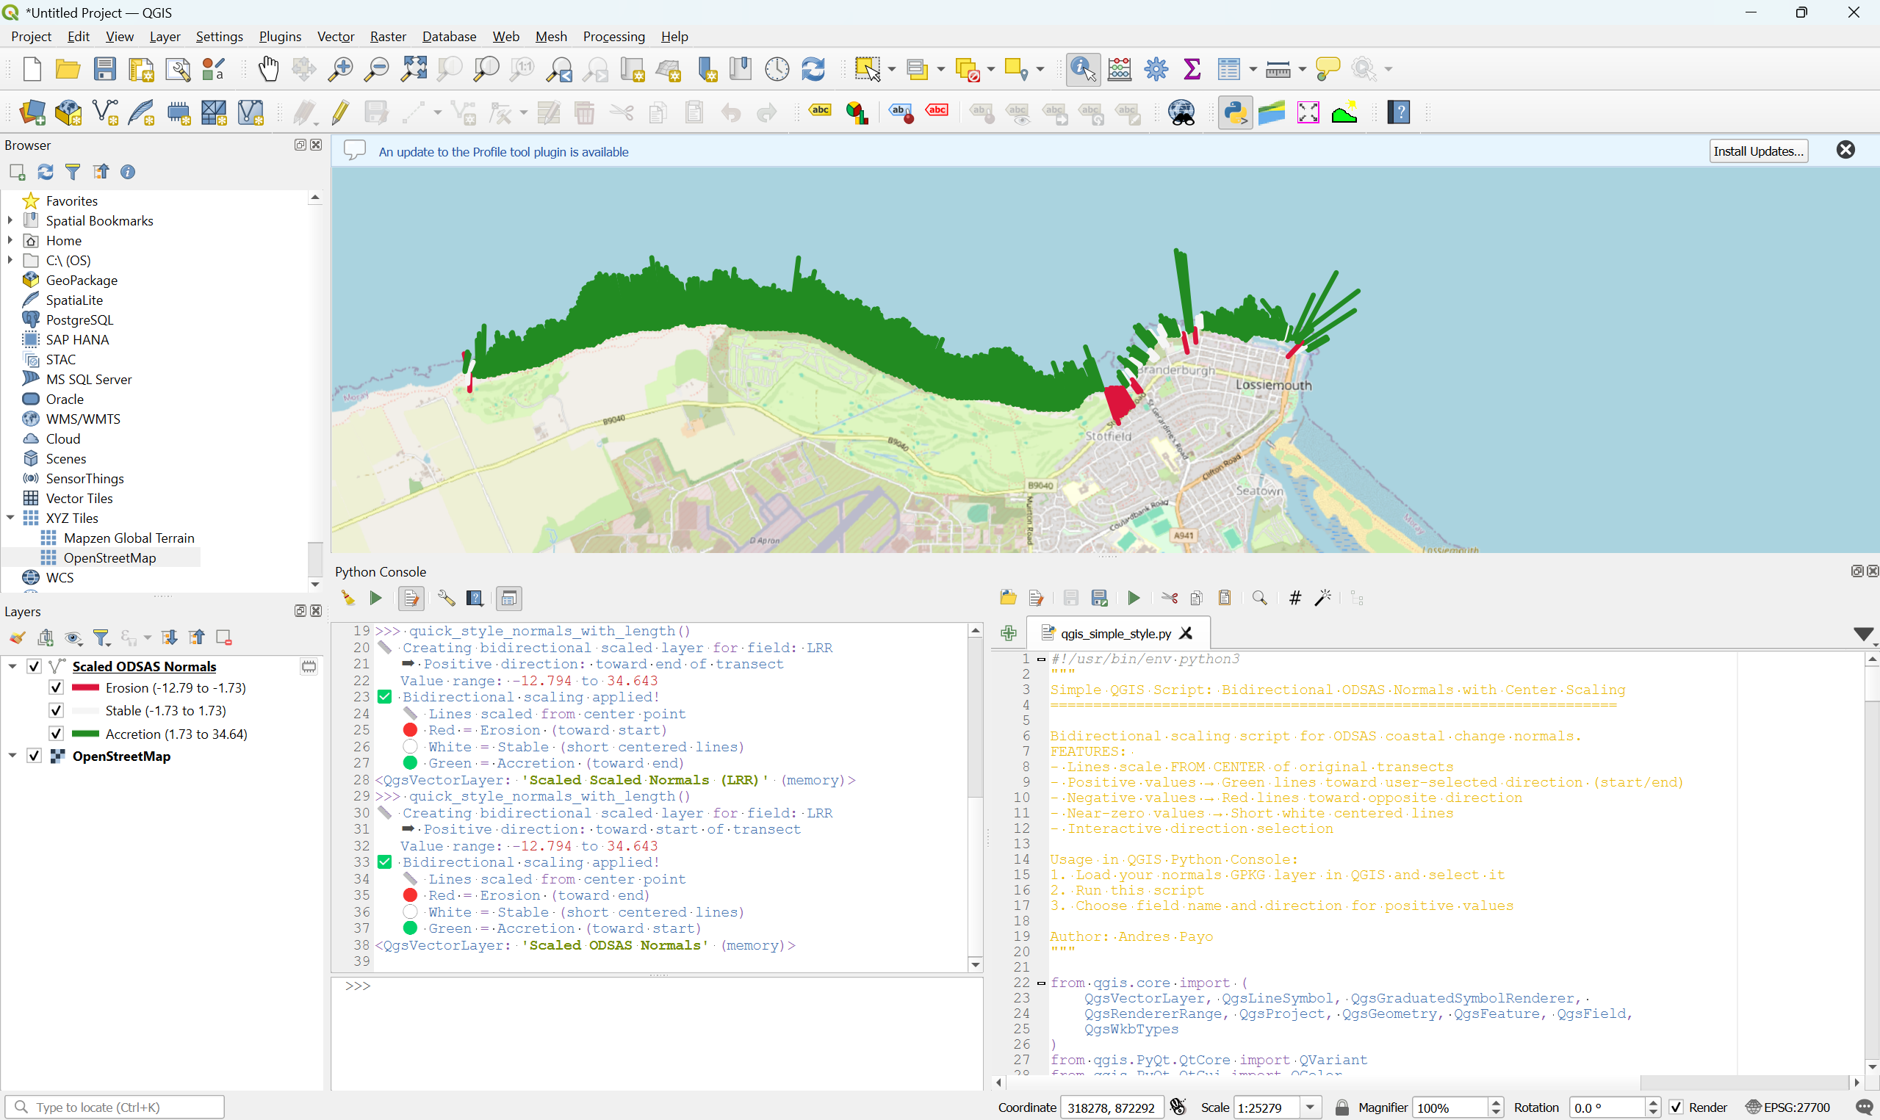Select the qgis_simple_style.py editor tab

(1114, 633)
